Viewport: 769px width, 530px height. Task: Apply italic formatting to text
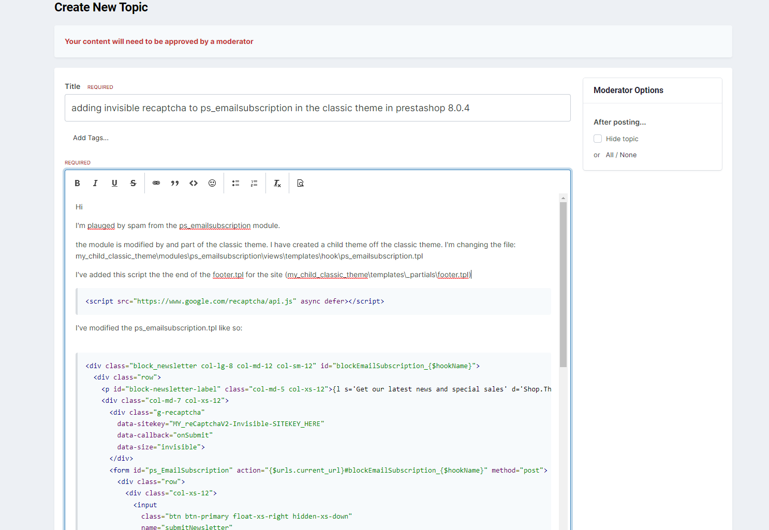coord(95,183)
